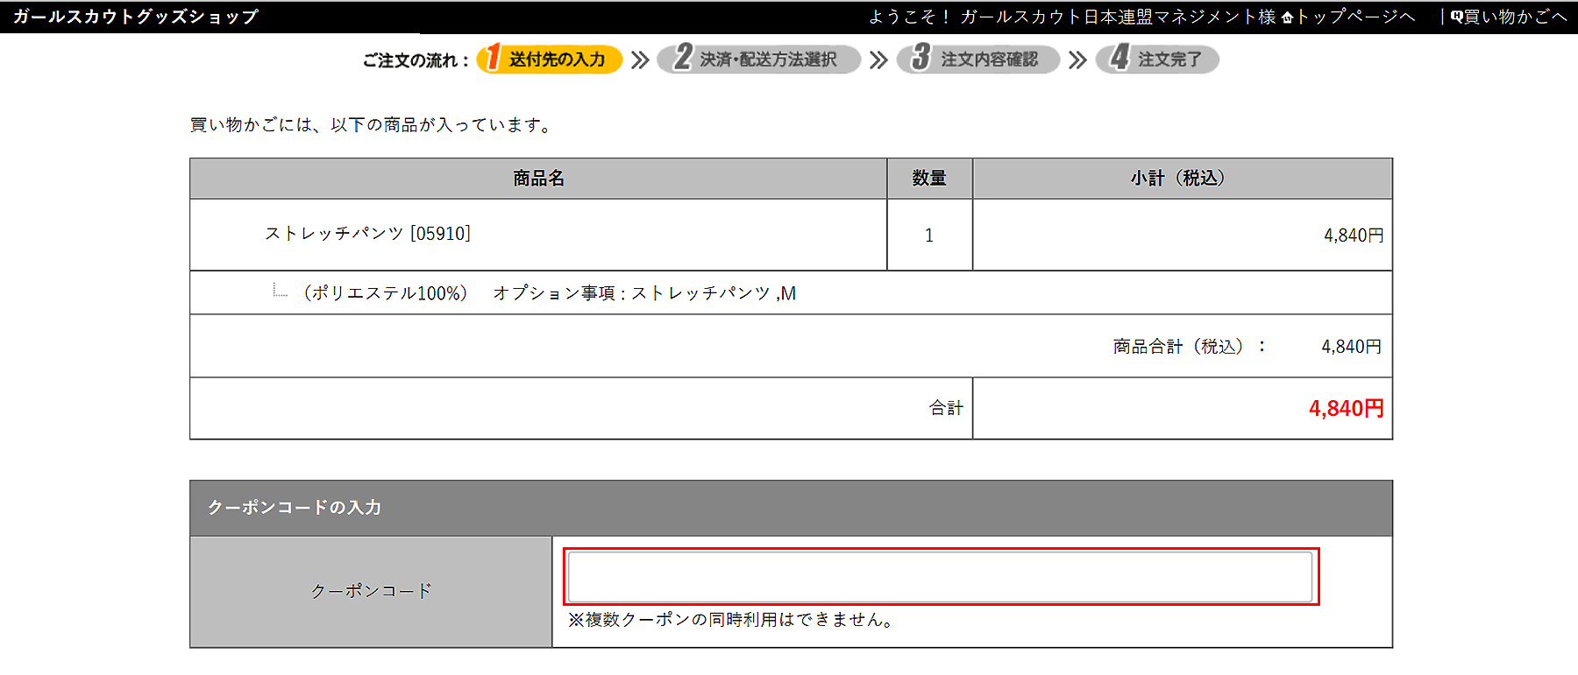This screenshot has height=675, width=1578.
Task: Click the ストレッチパンツ row subtotal 4,840円
Action: pos(1354,236)
